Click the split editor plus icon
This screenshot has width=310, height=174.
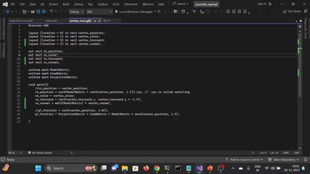(300, 27)
